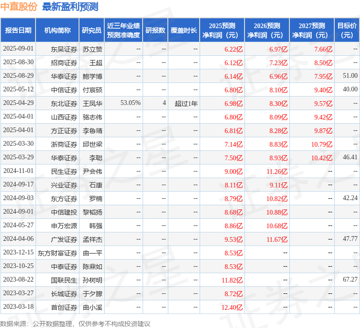This screenshot has height=328, width=360.
Task: Click the 中信证券 institution cell
Action: coord(64,90)
